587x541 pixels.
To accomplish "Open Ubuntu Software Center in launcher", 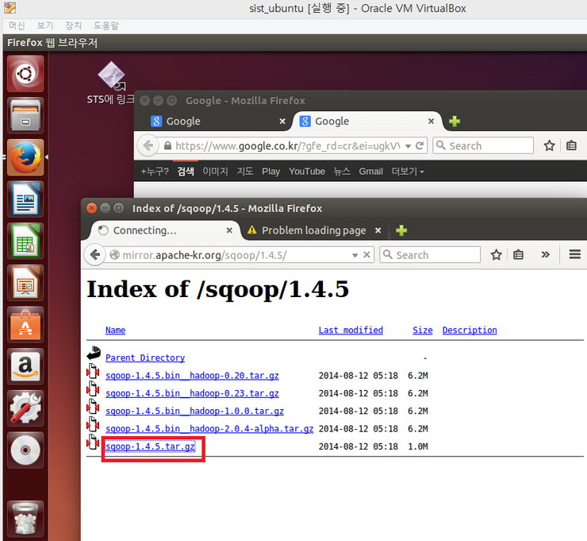I will [25, 324].
